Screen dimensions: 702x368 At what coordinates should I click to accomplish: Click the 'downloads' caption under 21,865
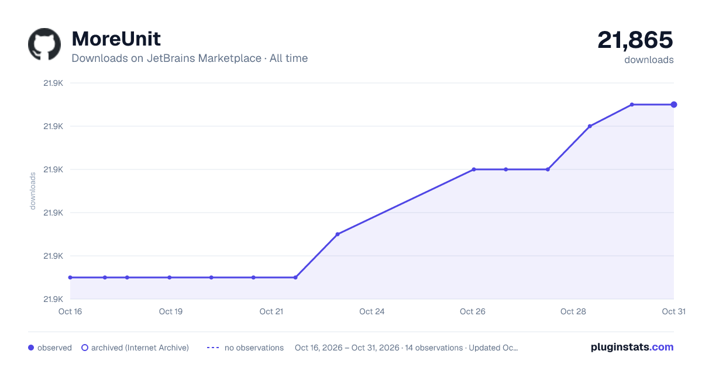[649, 60]
